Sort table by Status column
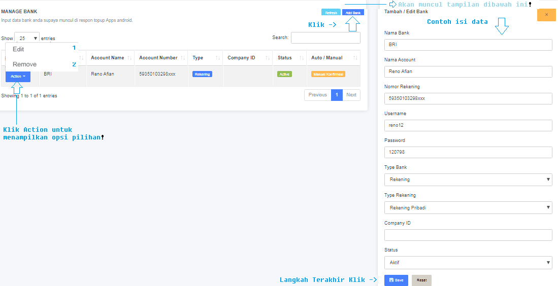This screenshot has height=286, width=558. tap(289, 58)
